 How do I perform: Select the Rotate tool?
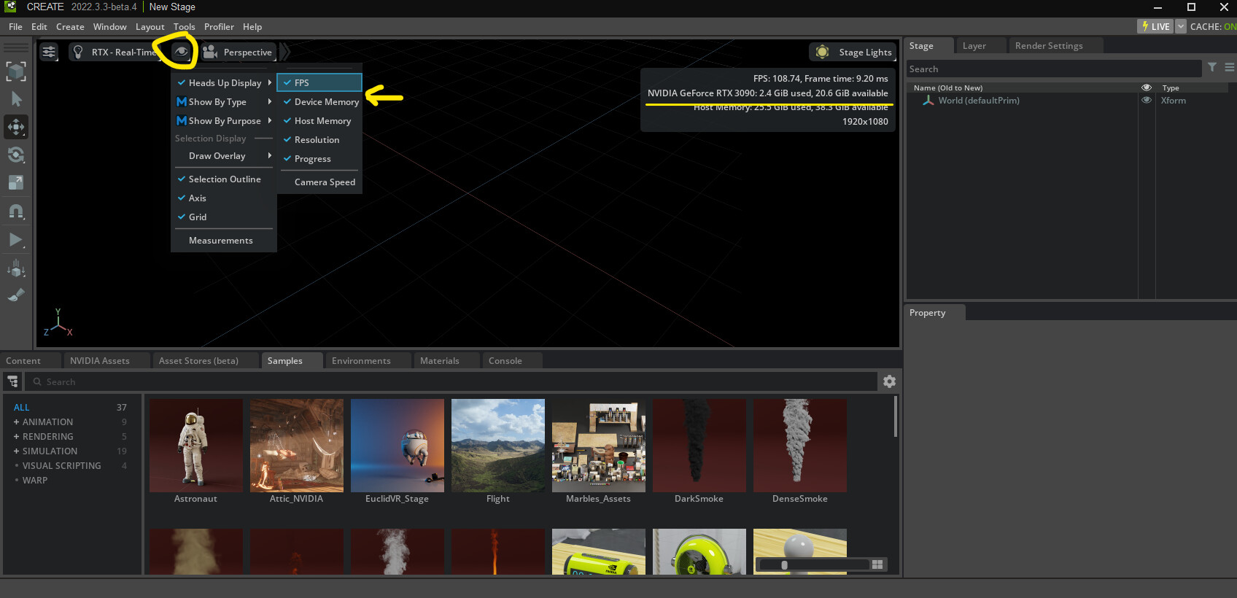[x=16, y=155]
